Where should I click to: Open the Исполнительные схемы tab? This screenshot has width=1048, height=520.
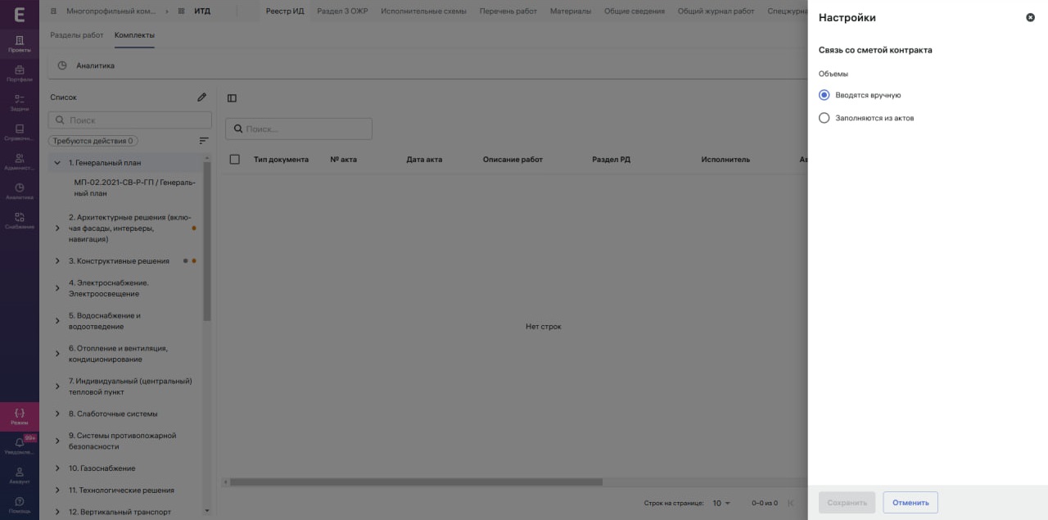coord(423,11)
